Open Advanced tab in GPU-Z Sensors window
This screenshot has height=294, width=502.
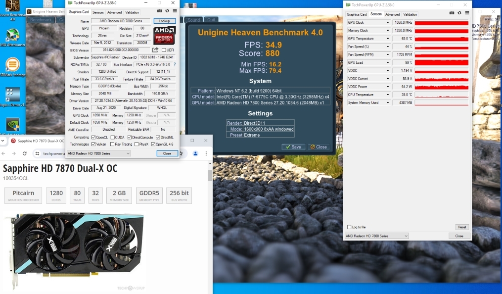(392, 14)
